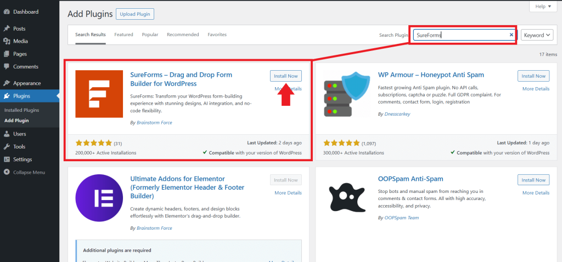Switch to the Popular tab
The width and height of the screenshot is (562, 262).
click(x=150, y=35)
